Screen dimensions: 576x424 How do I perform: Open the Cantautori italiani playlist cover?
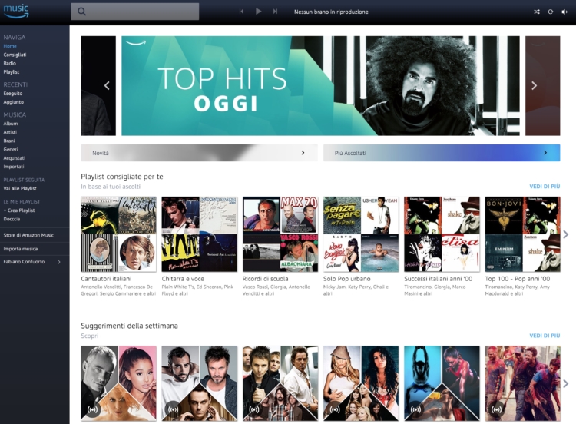[118, 234]
